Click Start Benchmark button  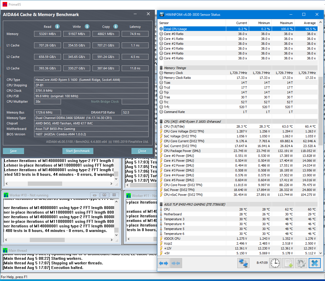78,151
